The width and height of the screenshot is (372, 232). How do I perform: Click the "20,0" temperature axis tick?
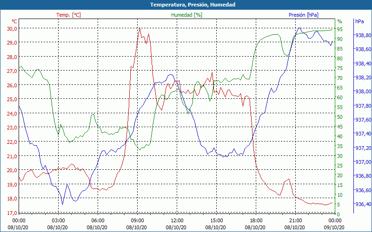pyautogui.click(x=12, y=170)
